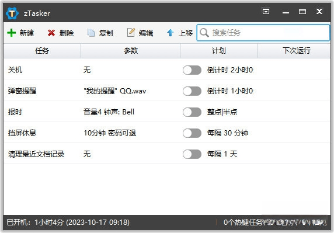The image size is (334, 233).
Task: Click the 新建 button label
Action: [27, 33]
